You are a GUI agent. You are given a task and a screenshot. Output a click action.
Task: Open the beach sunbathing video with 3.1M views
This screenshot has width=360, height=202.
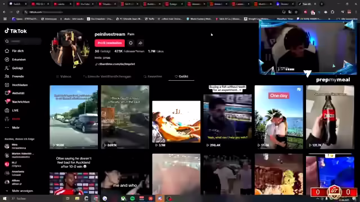[x=176, y=122]
